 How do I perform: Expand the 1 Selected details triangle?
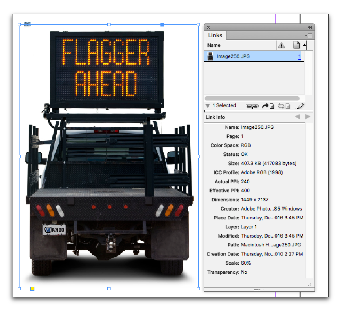point(207,105)
